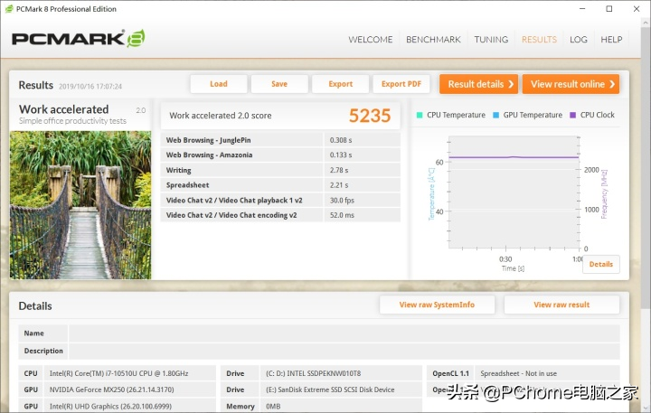Export results as PDF
The height and width of the screenshot is (413, 651).
click(401, 84)
